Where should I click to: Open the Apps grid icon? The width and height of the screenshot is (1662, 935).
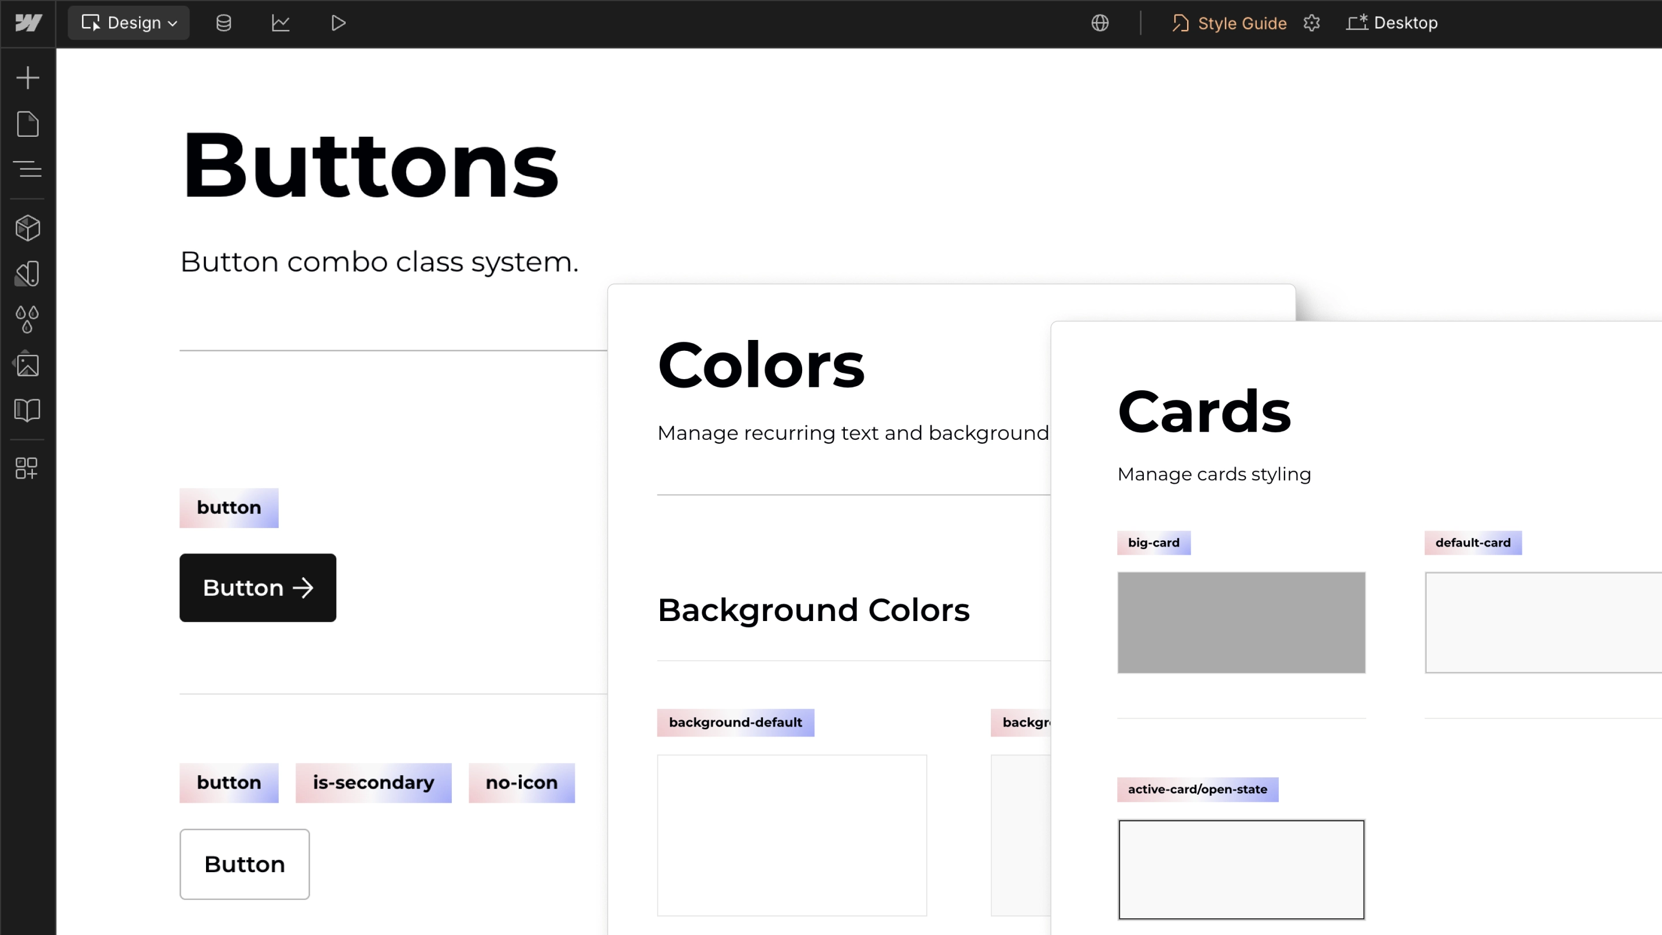[x=28, y=468]
